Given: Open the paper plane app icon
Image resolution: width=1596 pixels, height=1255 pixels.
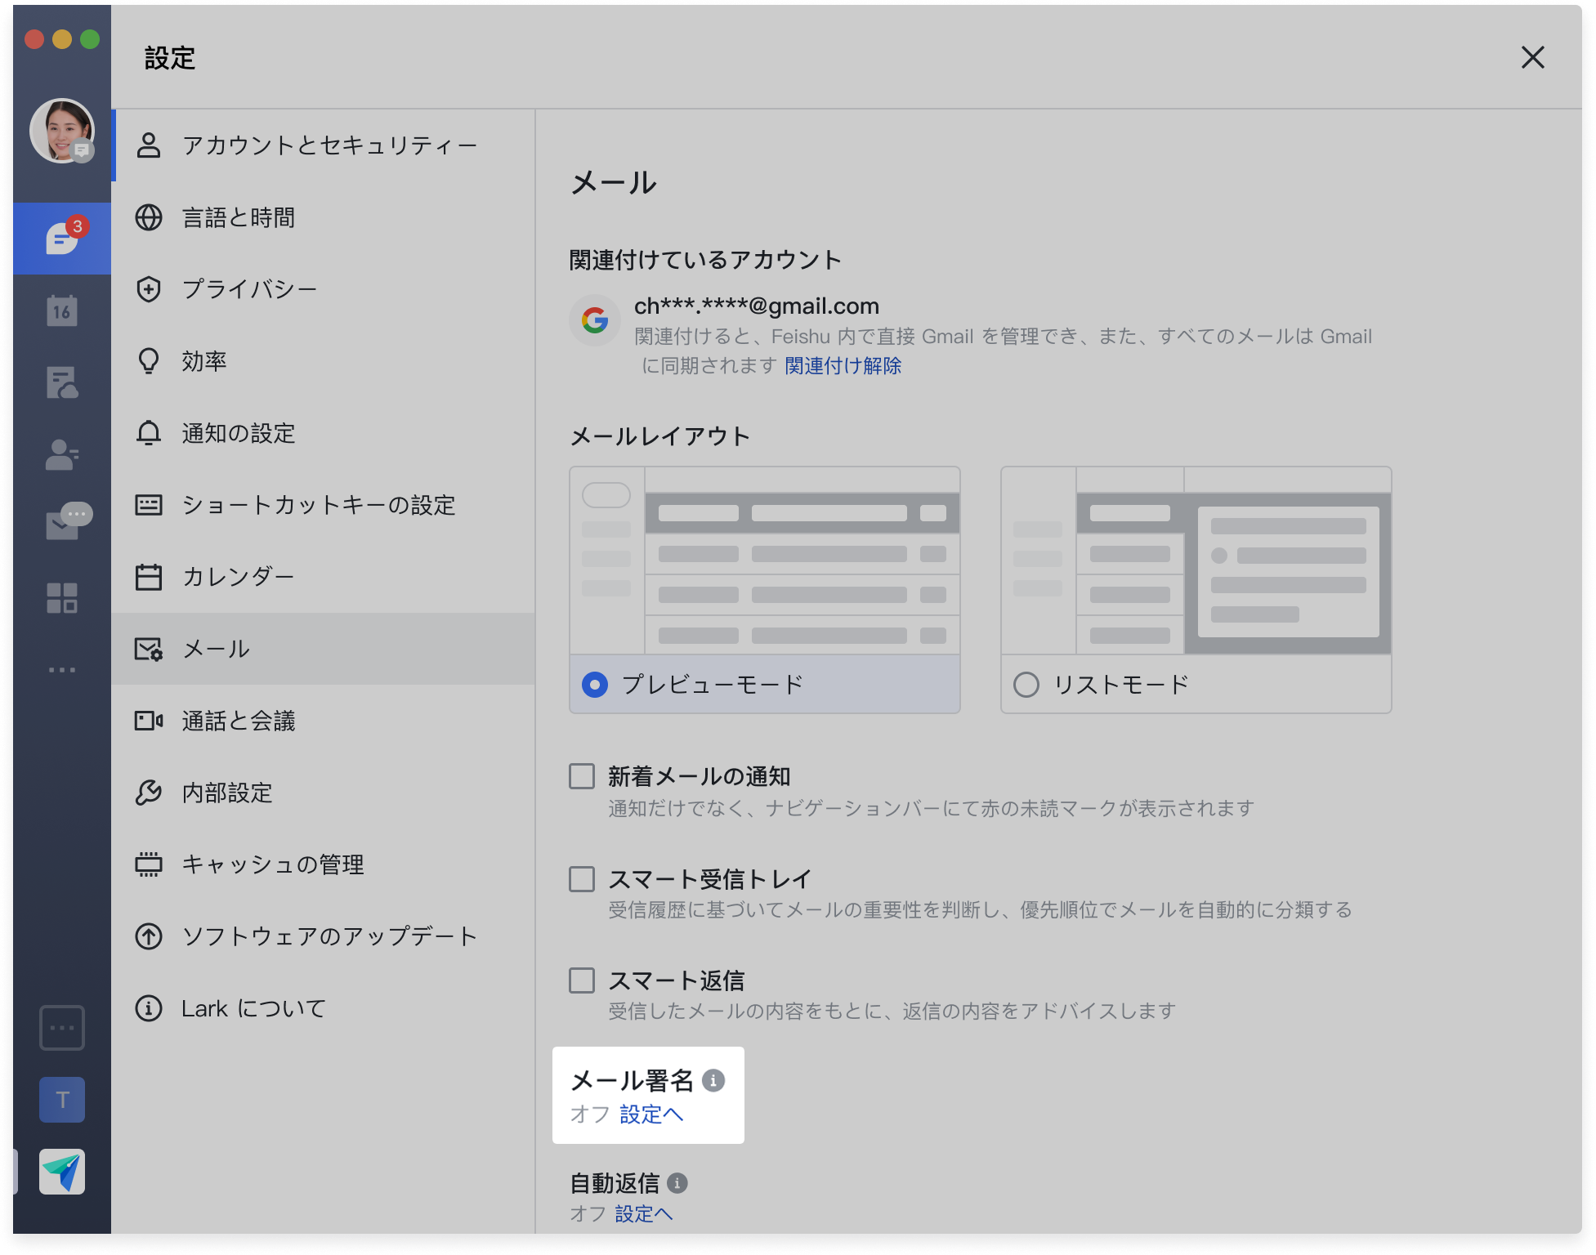Looking at the screenshot, I should click(x=62, y=1171).
